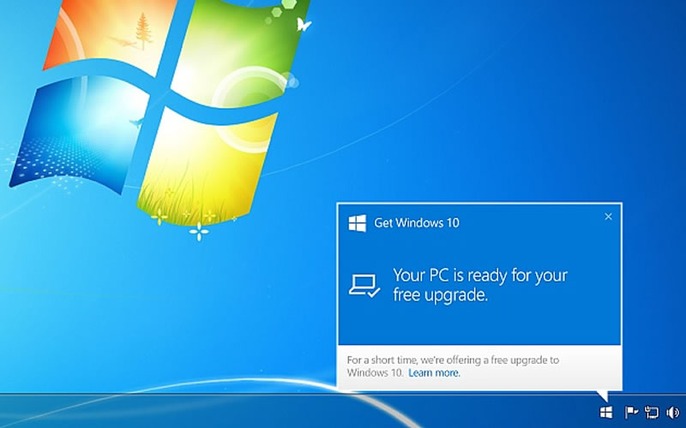Click the volume speaker tray icon
686x428 pixels.
(672, 413)
